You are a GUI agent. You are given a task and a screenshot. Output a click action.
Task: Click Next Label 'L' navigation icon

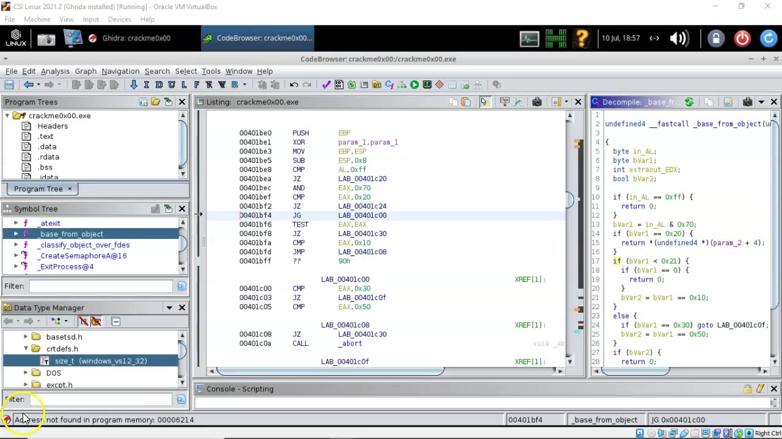pos(184,85)
